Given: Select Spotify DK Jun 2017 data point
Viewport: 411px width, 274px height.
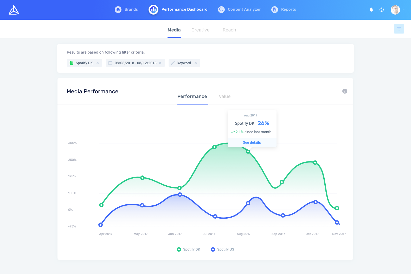Looking at the screenshot, I should 179,188.
